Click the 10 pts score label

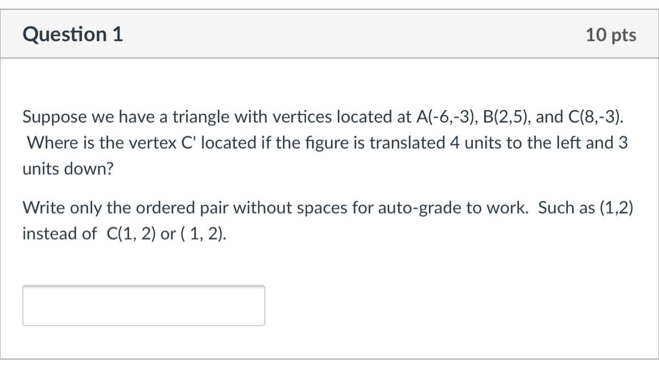click(611, 35)
